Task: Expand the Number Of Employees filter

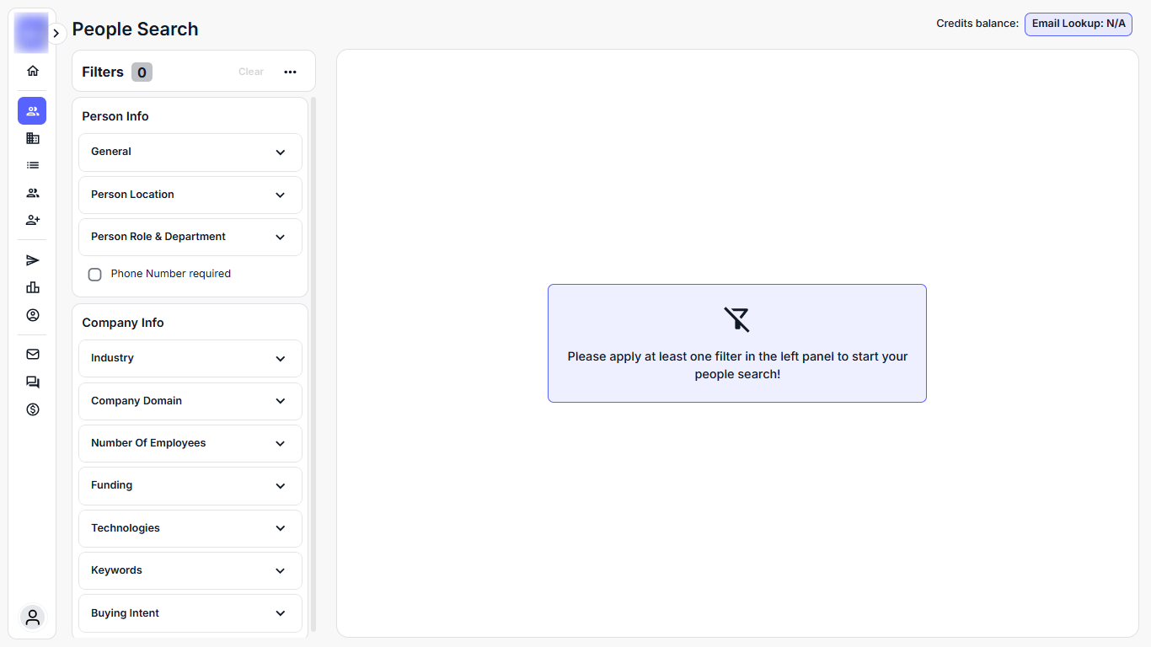Action: [190, 443]
